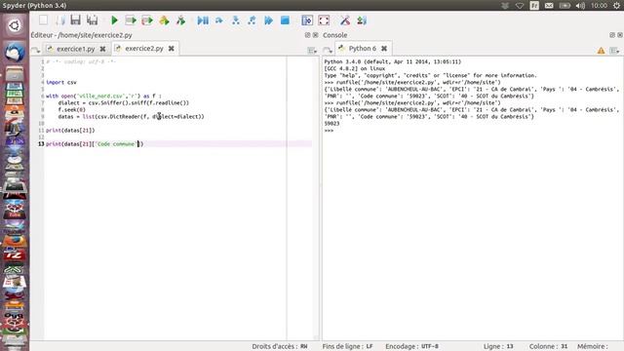Open the system volume indicator

click(580, 6)
